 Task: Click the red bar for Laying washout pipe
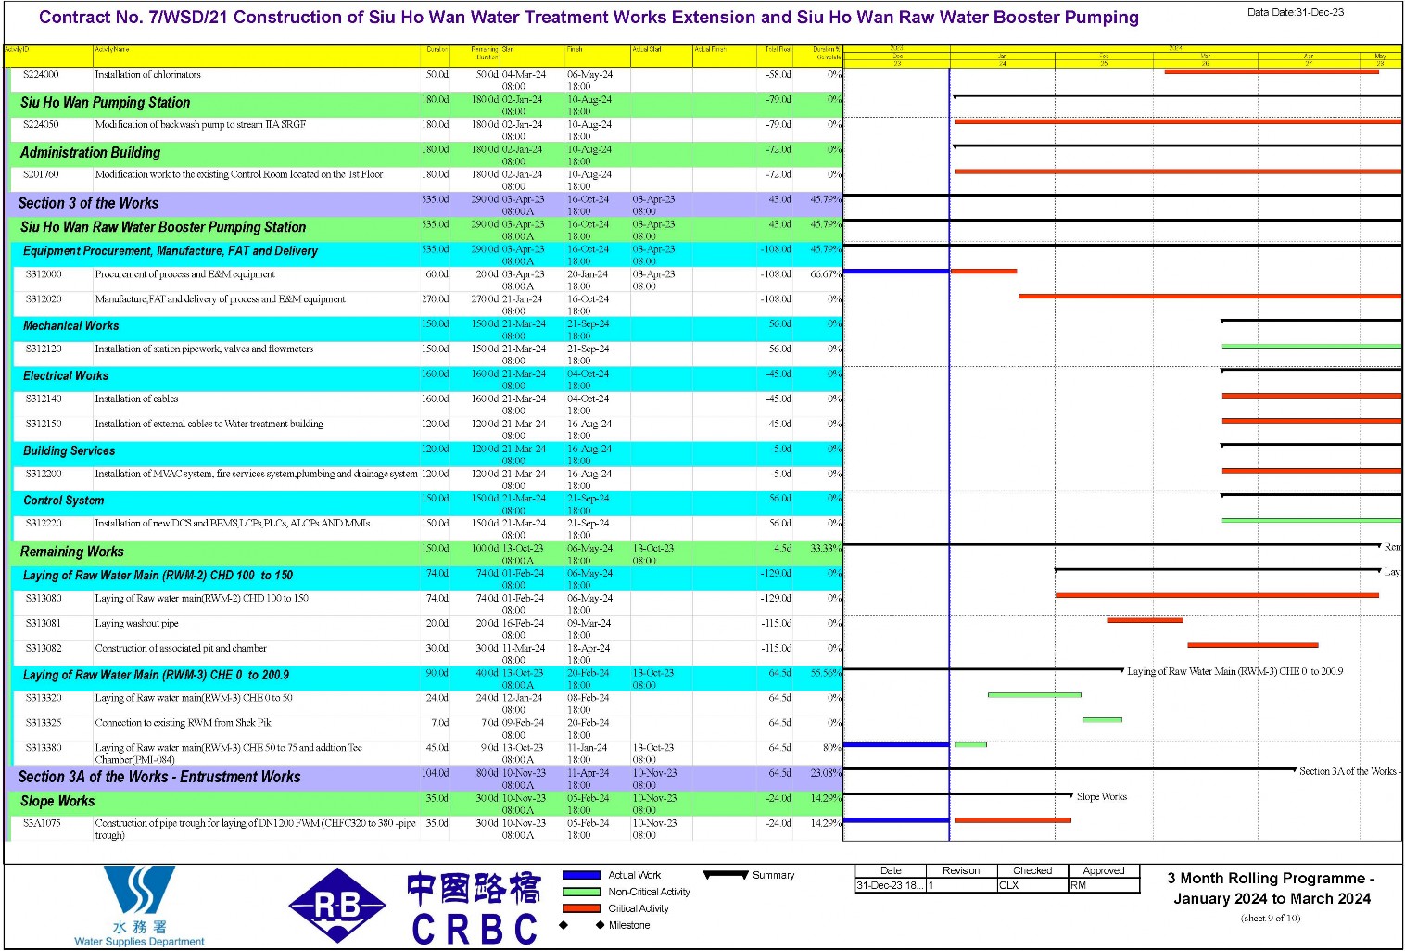click(1145, 620)
